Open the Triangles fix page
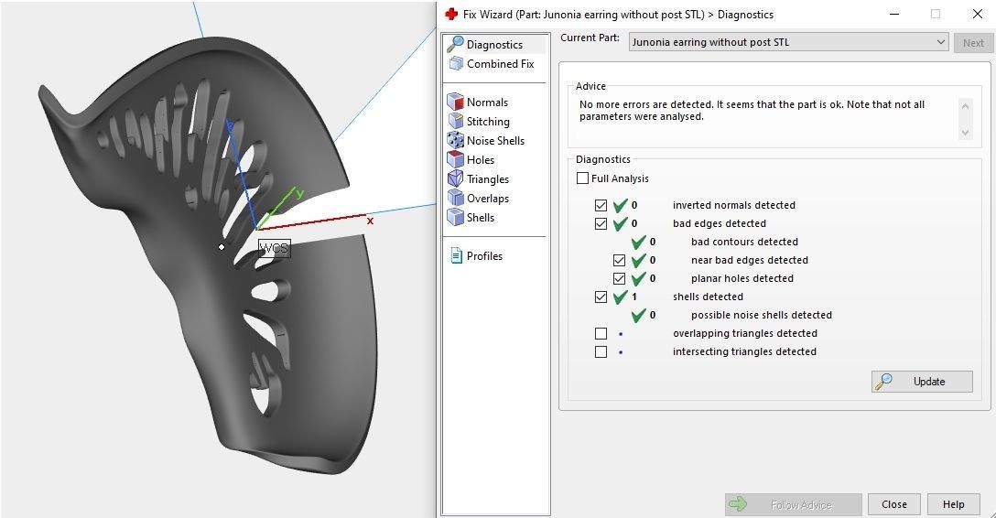The image size is (996, 518). click(x=488, y=179)
